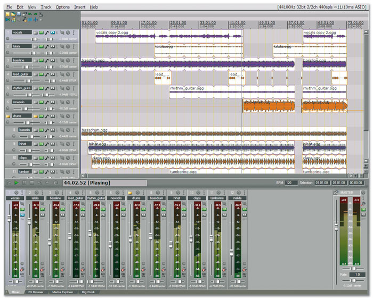Pause playback using the transport pause icon
Screen dimensions: 373x299
click(x=25, y=182)
